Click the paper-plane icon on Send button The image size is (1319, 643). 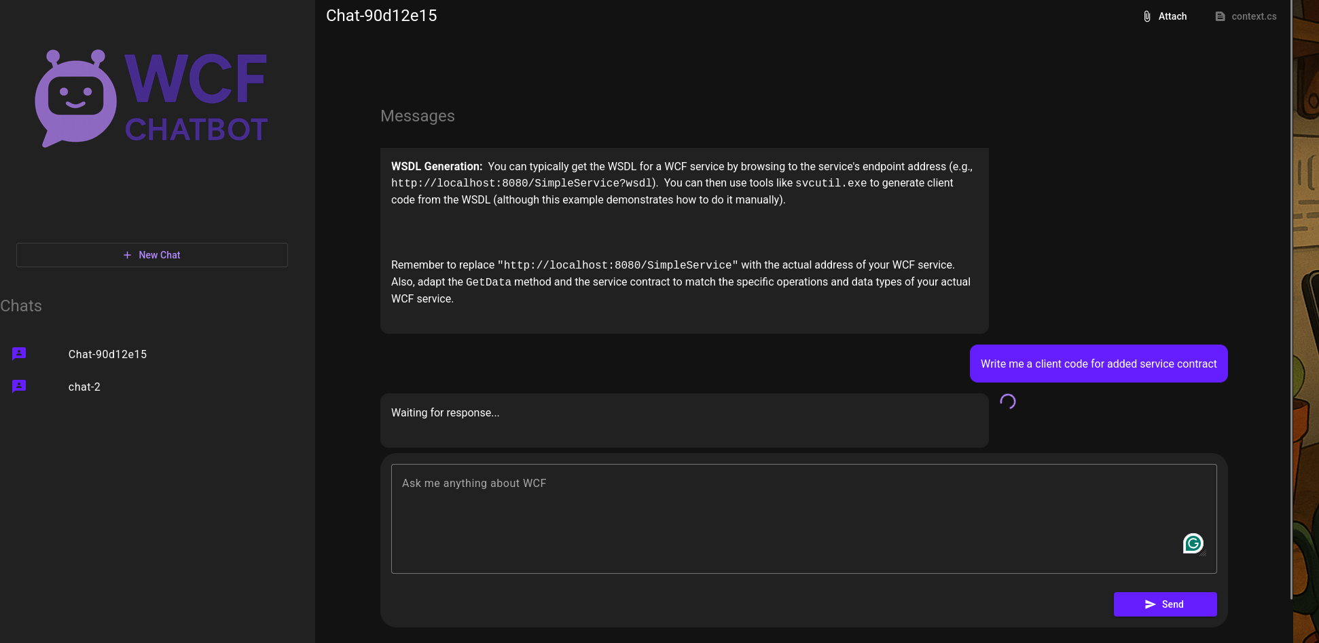click(x=1150, y=604)
